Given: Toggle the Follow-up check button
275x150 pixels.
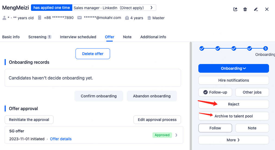Looking at the screenshot, I should [215, 92].
